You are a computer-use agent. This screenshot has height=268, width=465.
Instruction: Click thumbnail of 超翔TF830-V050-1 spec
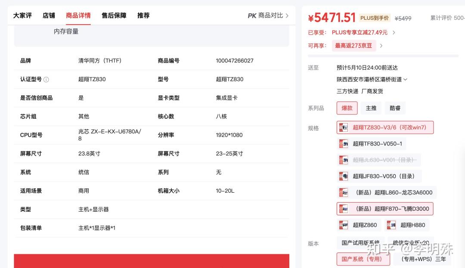344,144
